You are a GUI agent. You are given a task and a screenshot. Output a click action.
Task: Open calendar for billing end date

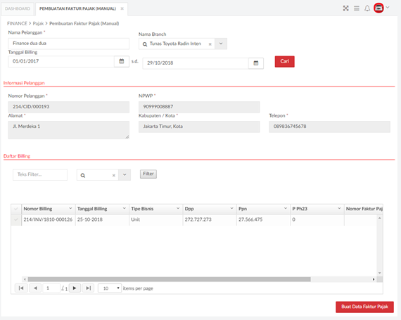[x=256, y=63]
